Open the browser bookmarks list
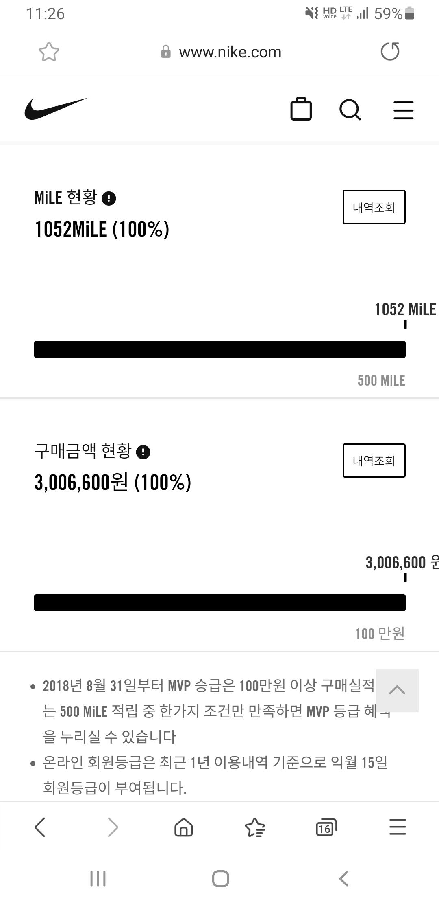The image size is (439, 904). click(x=255, y=827)
